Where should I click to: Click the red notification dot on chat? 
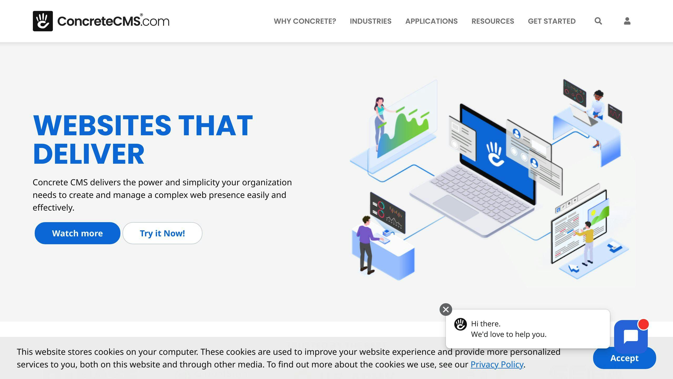pos(644,323)
